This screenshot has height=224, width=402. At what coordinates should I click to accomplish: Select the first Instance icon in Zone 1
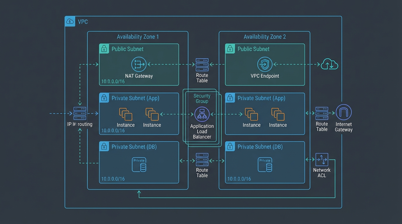click(125, 115)
